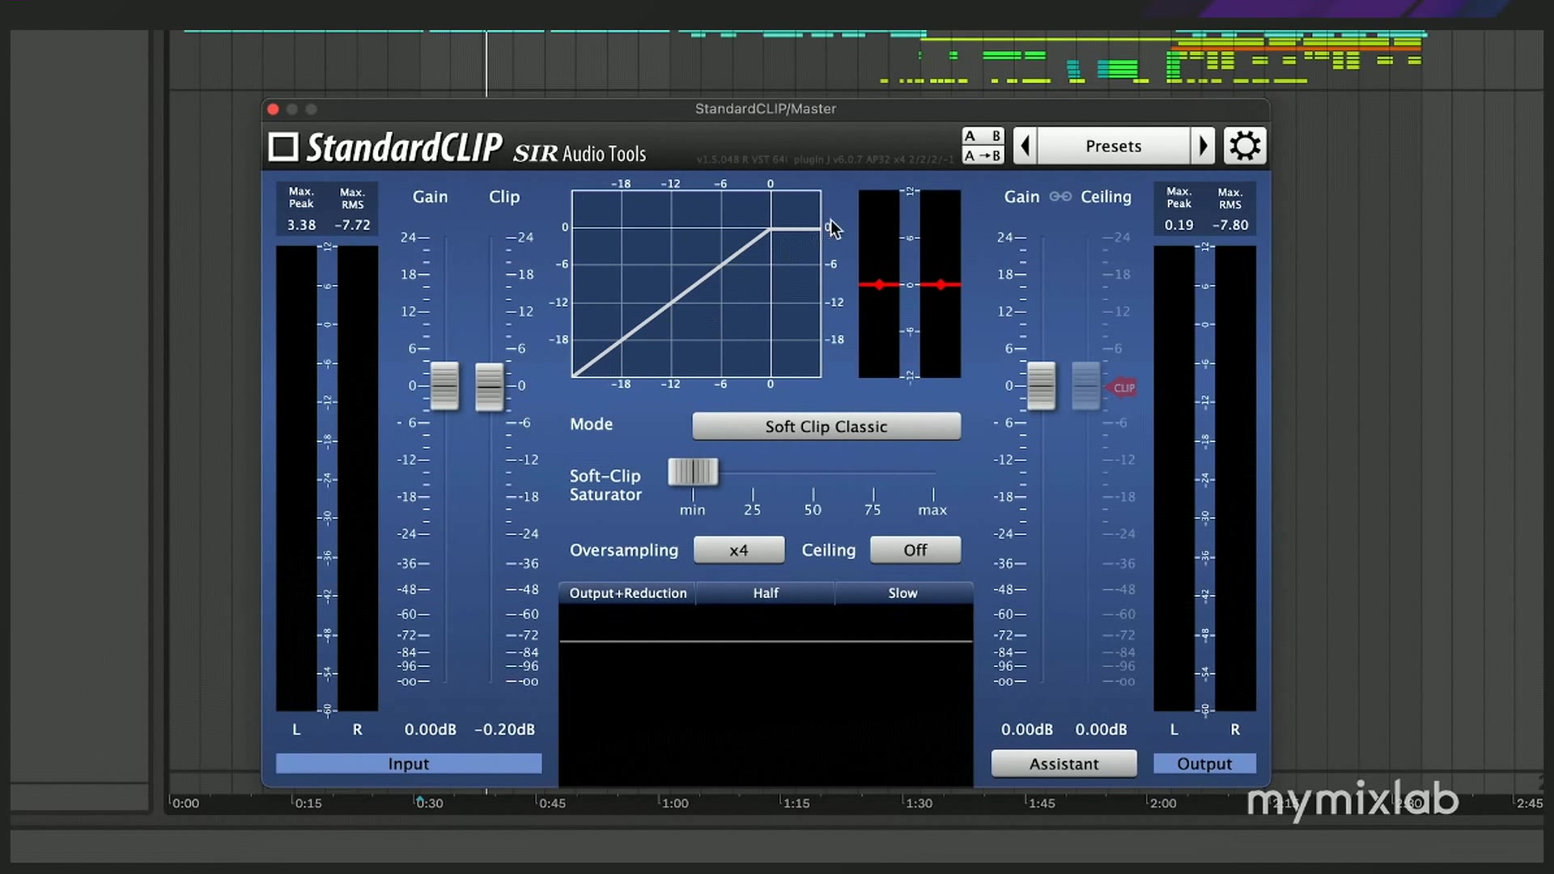Viewport: 1554px width, 874px height.
Task: Click the red CLIP indicator marker
Action: 1122,388
